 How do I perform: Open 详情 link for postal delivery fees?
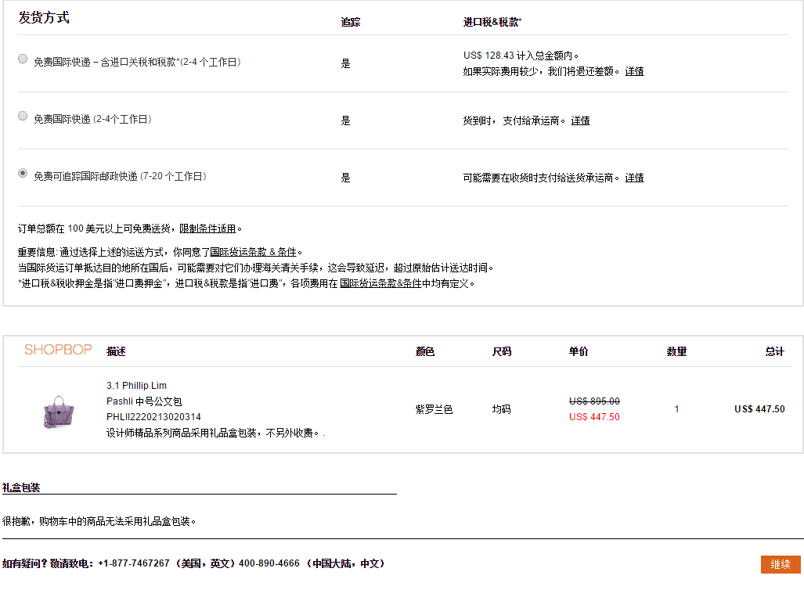[x=634, y=178]
